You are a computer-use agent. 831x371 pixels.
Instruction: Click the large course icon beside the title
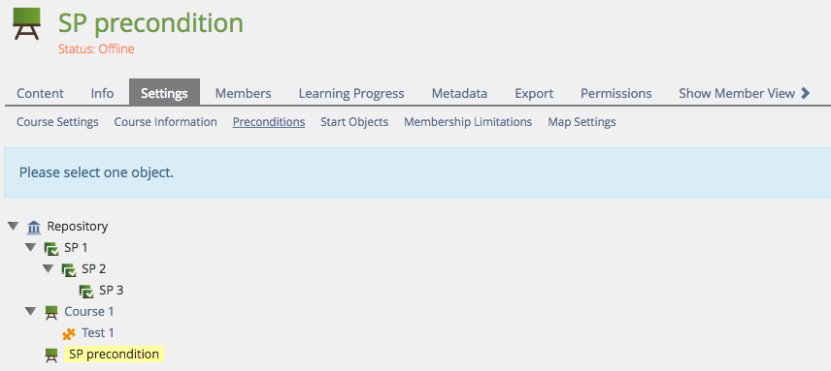tap(26, 24)
